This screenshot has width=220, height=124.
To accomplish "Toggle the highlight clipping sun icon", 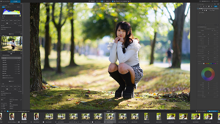I will 5,16.
